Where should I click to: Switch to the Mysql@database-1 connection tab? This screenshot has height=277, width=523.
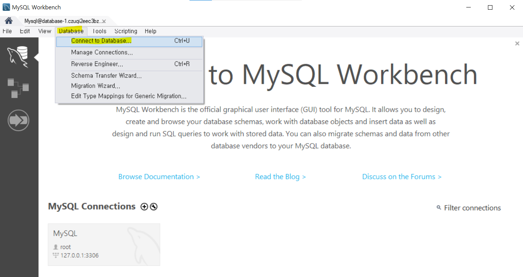pos(63,21)
